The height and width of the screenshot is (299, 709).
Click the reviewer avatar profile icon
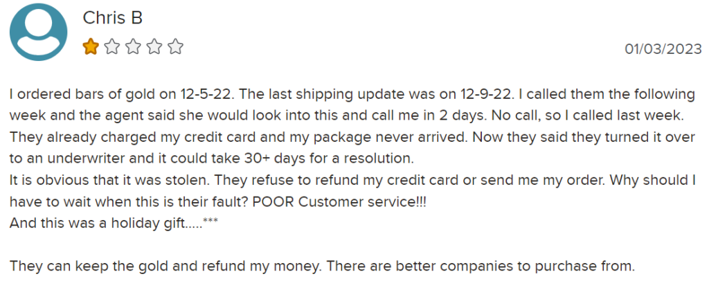[39, 32]
